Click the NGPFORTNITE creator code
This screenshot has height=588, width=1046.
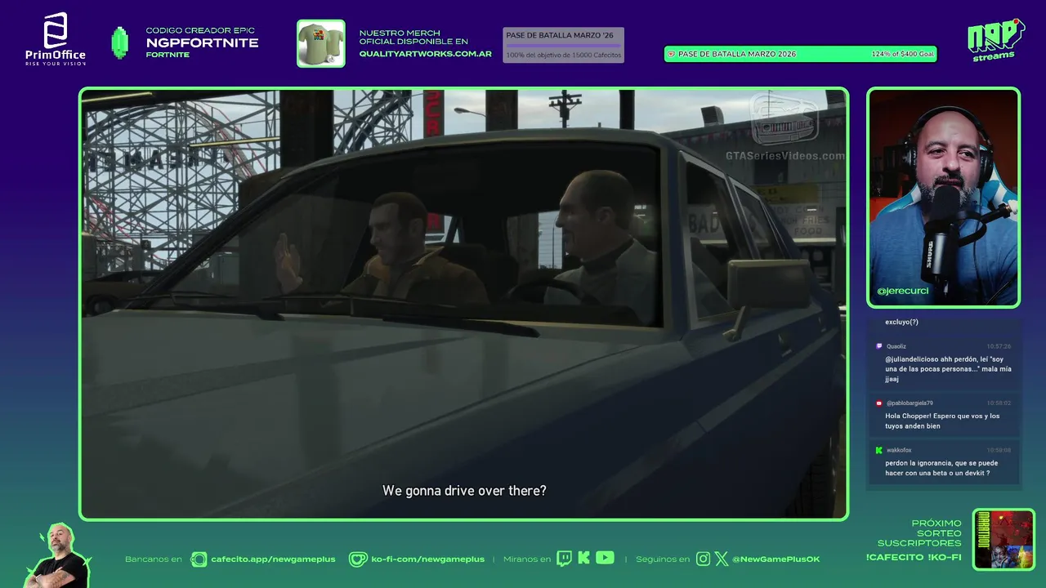(x=202, y=42)
